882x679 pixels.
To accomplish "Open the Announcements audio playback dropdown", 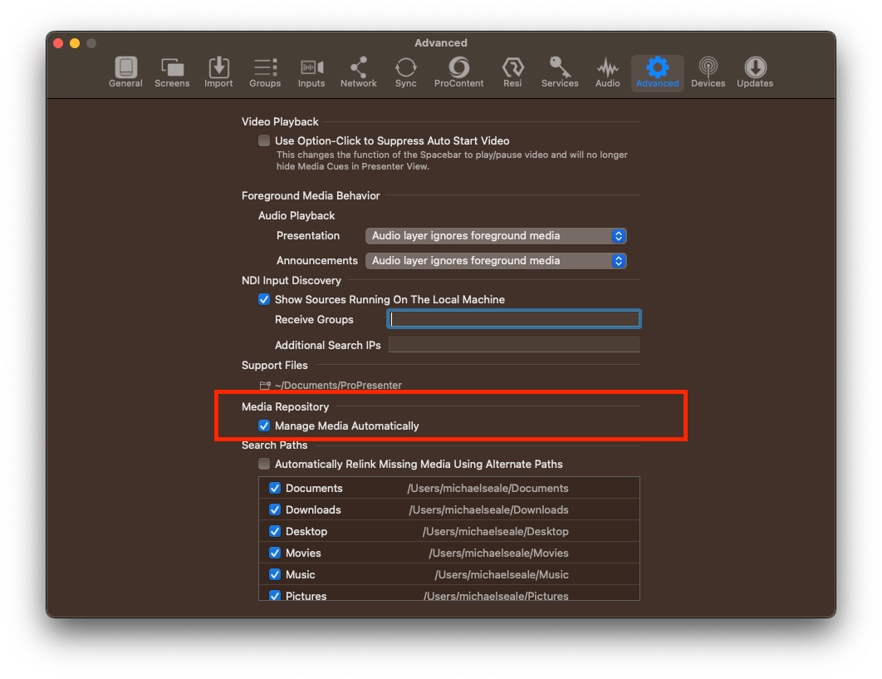I will (x=496, y=261).
